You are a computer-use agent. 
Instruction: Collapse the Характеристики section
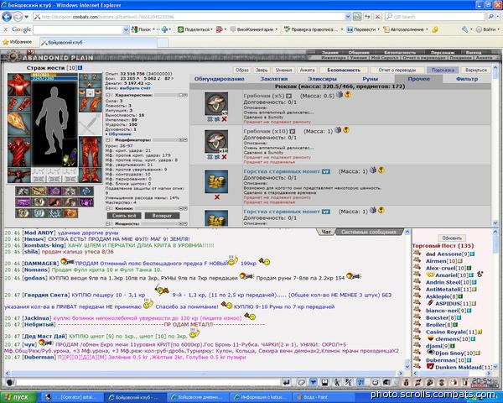coord(108,96)
